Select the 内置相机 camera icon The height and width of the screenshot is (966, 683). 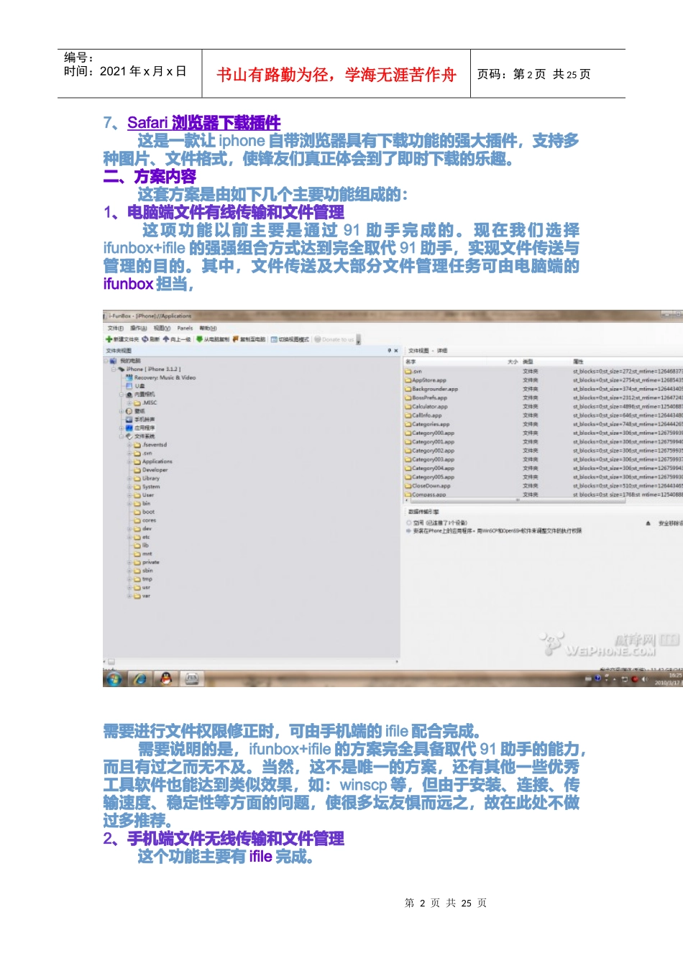[129, 395]
